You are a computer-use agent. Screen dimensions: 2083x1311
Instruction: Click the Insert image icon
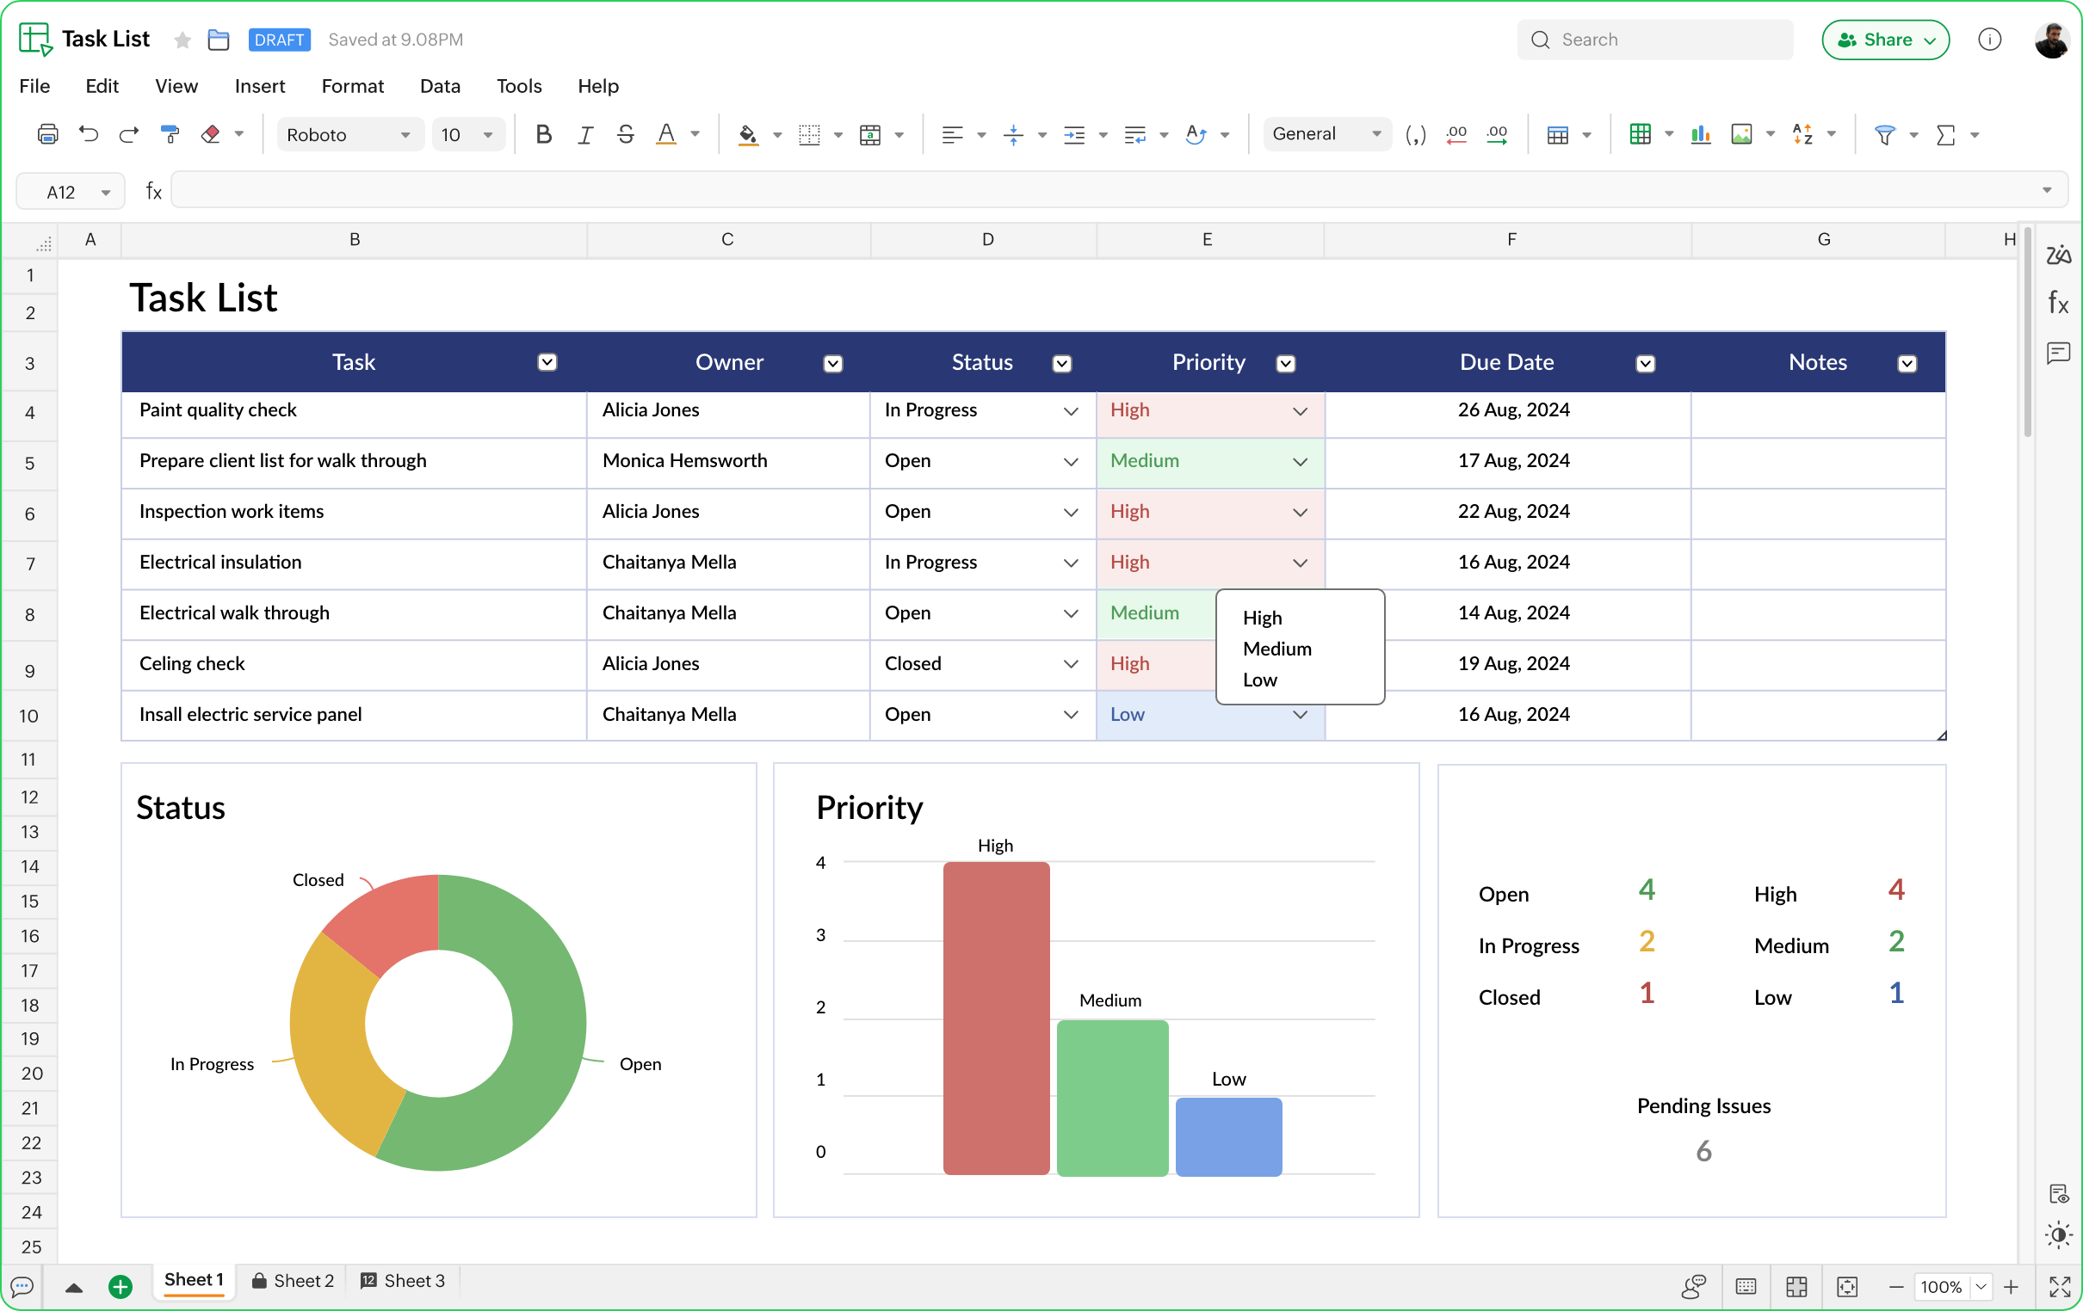pyautogui.click(x=1744, y=134)
